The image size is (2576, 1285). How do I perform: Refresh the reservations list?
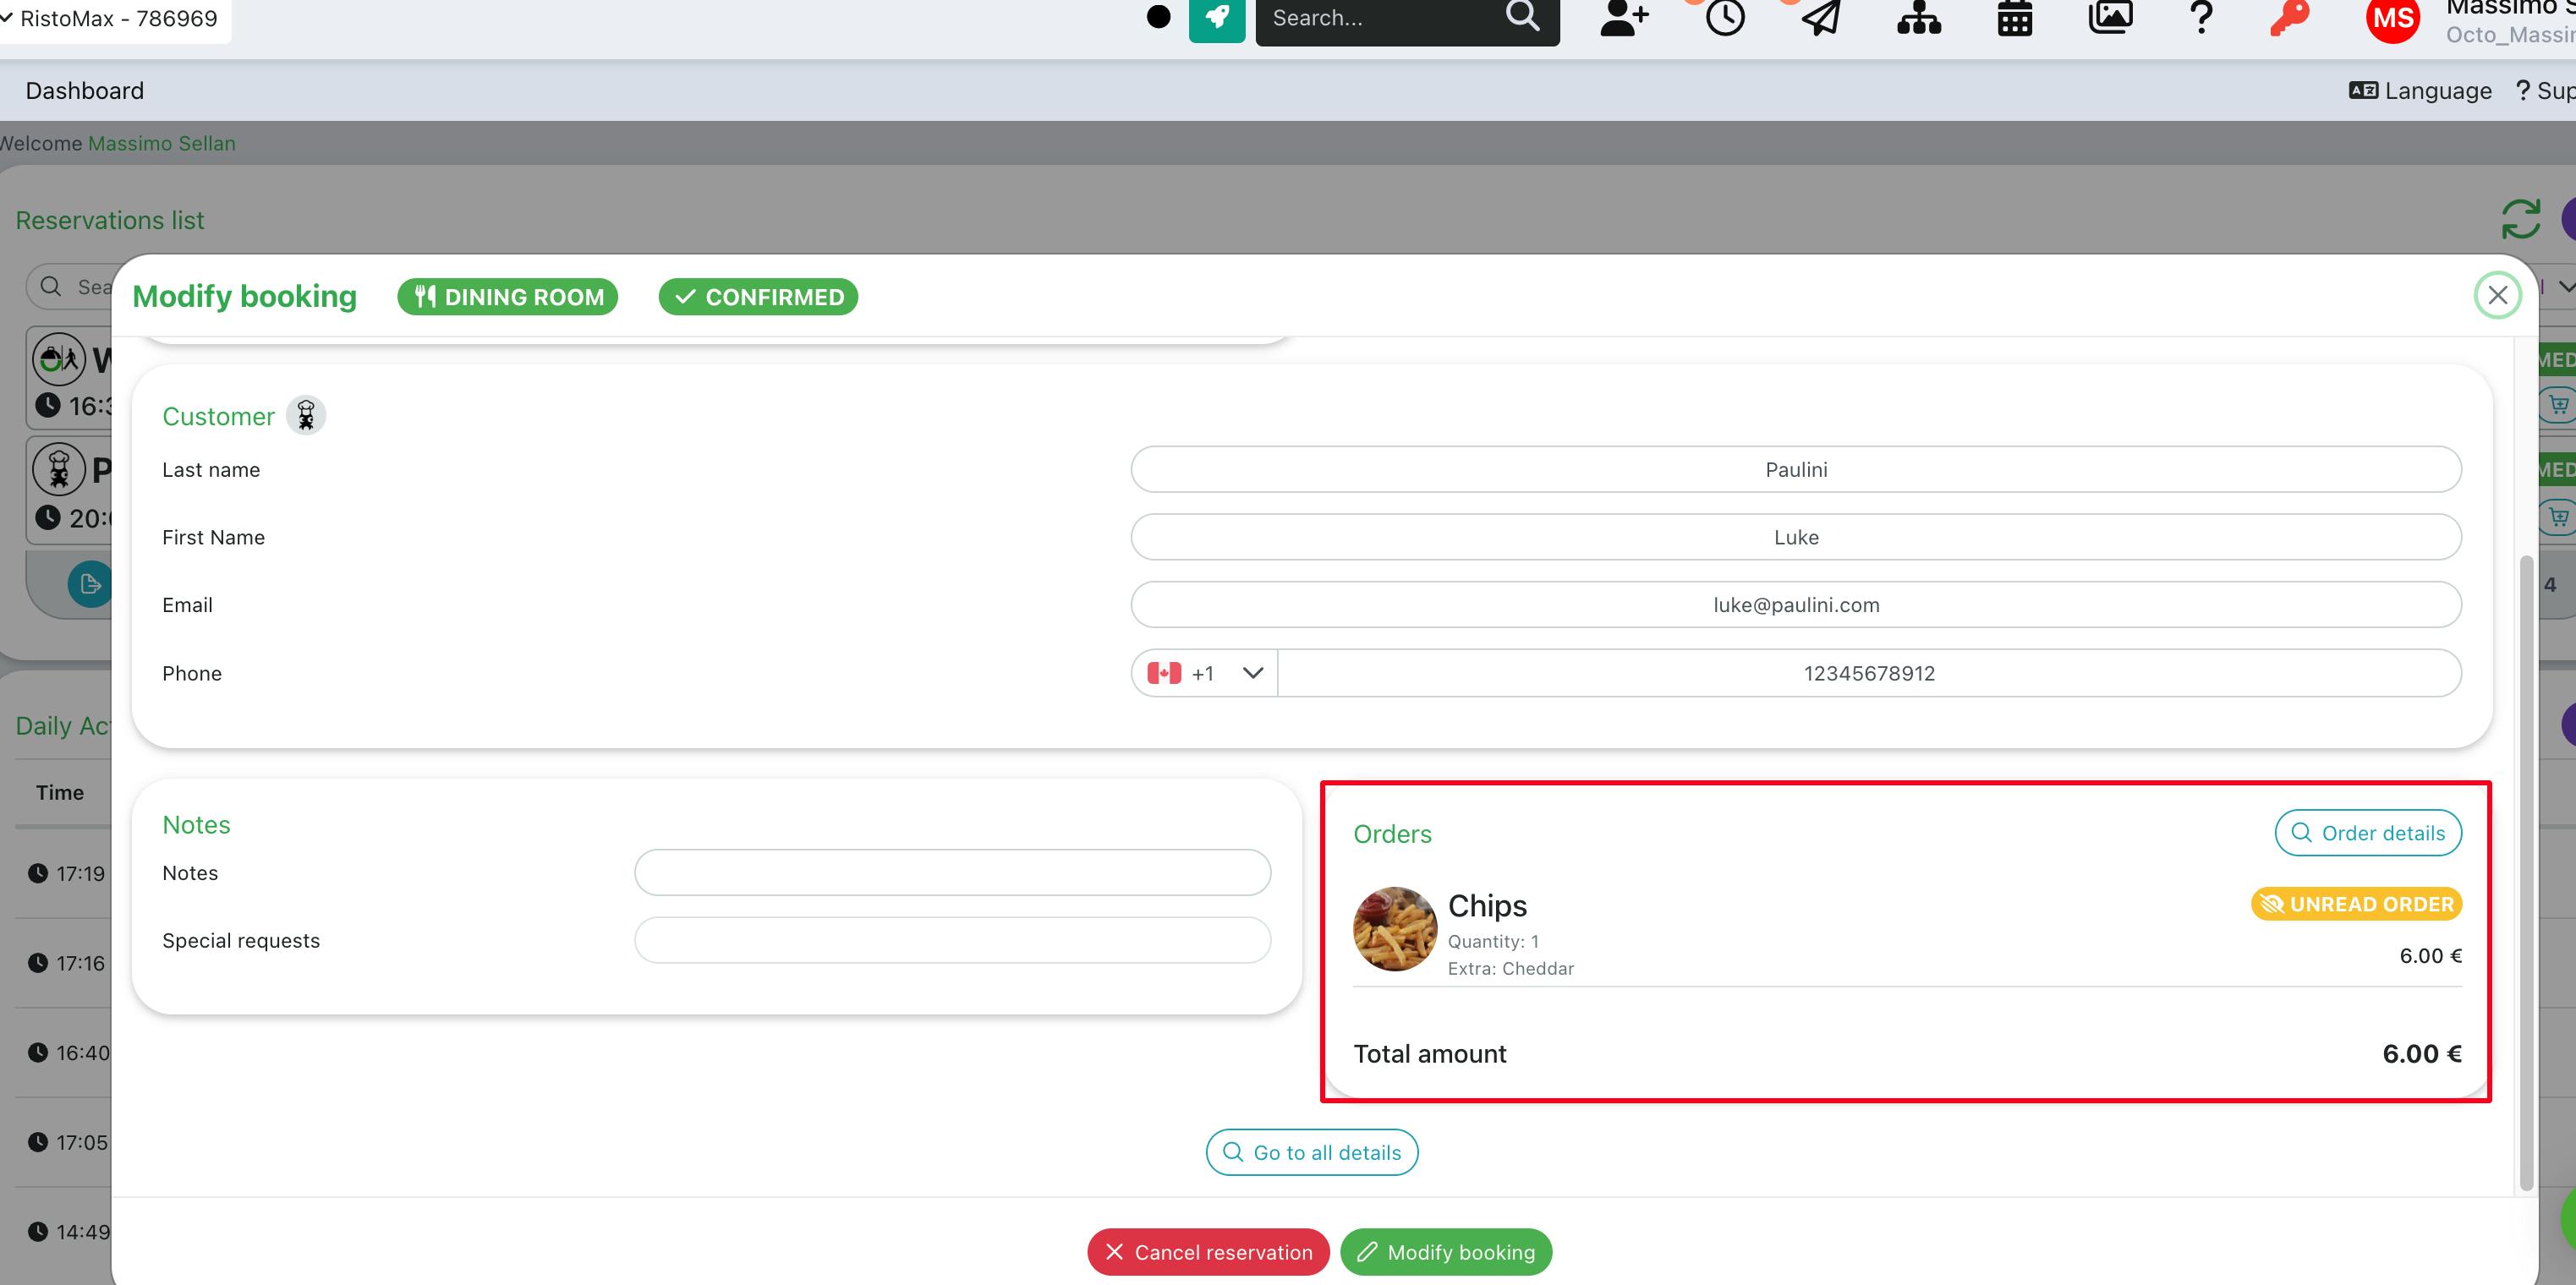(2520, 219)
